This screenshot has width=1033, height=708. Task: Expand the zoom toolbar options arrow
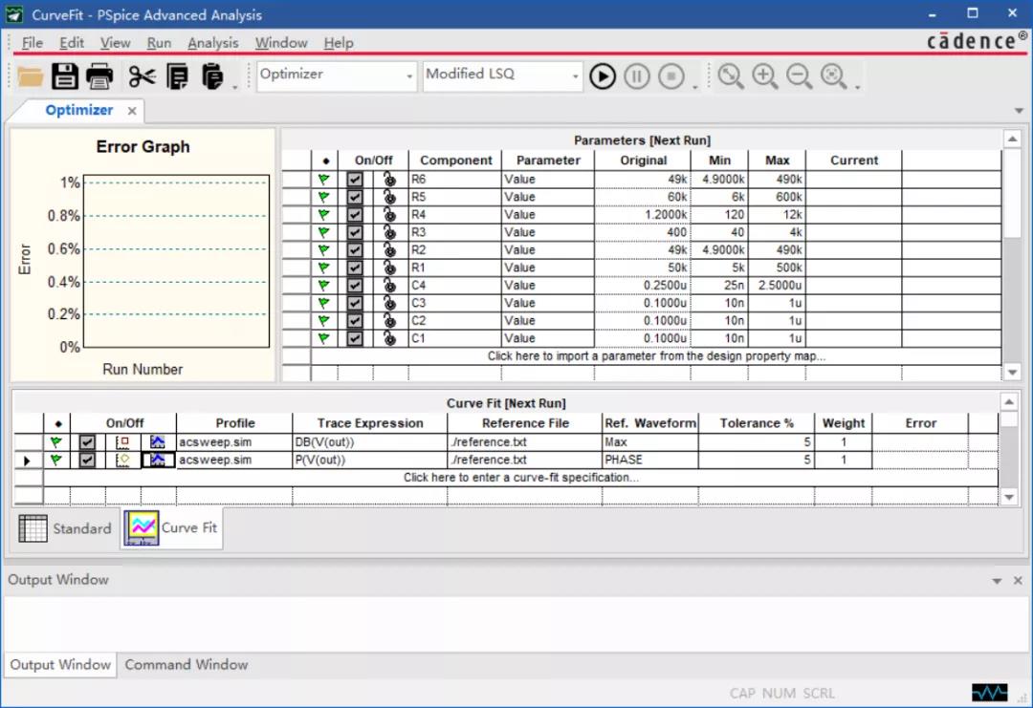coord(857,88)
